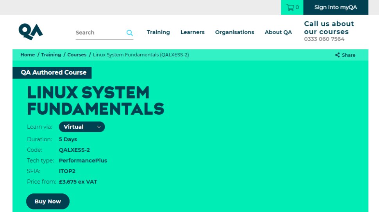Viewport: 379px width, 212px height.
Task: Click the Share icon
Action: (338, 55)
